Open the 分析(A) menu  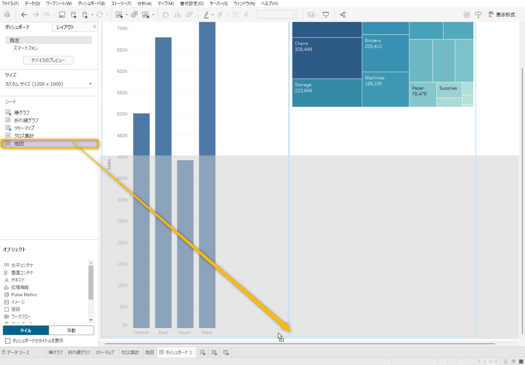pyautogui.click(x=144, y=4)
